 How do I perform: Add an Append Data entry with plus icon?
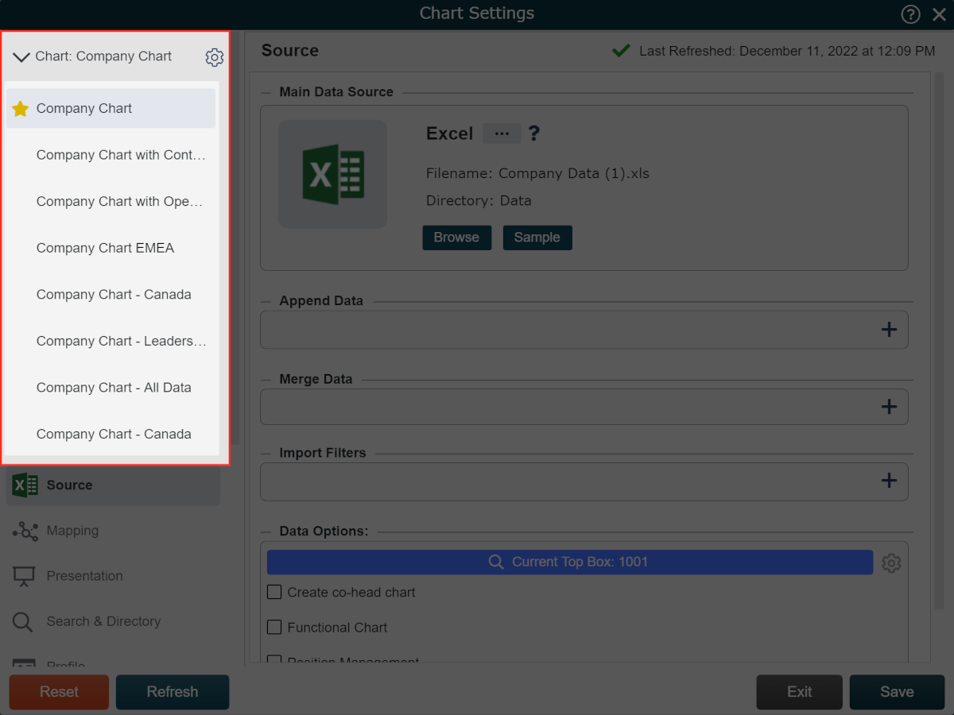coord(889,330)
